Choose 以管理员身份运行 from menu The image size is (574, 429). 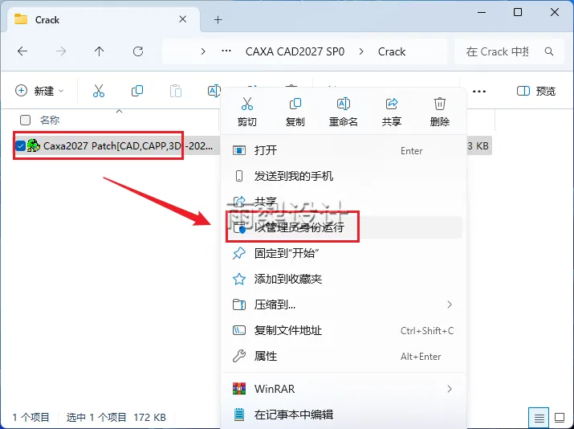click(344, 227)
